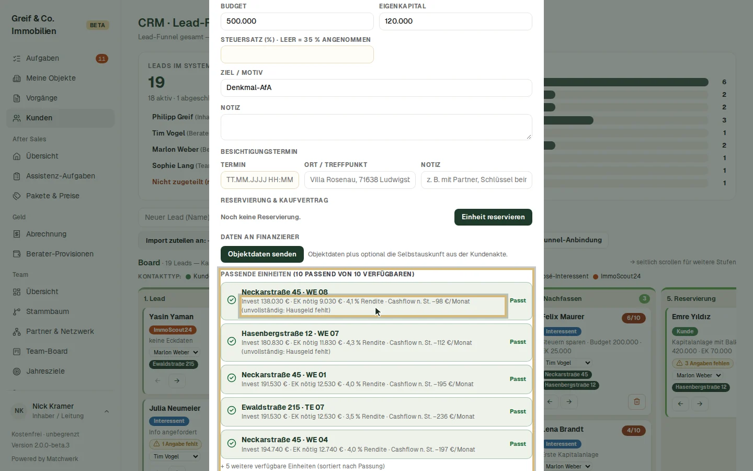Click the Partner & Netzwerk people icon

[x=17, y=332]
